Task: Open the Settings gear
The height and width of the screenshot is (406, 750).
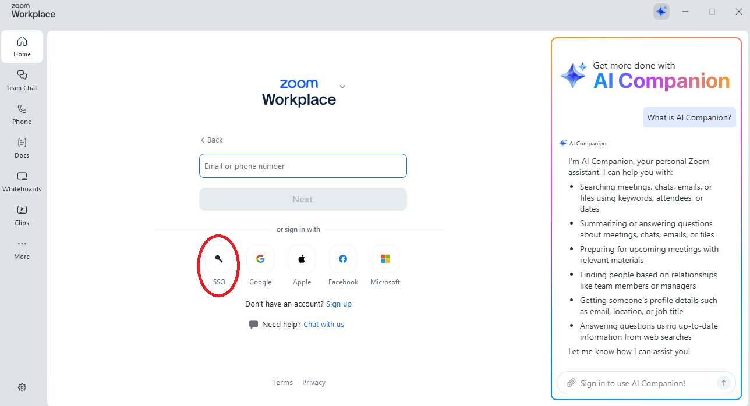Action: click(22, 387)
